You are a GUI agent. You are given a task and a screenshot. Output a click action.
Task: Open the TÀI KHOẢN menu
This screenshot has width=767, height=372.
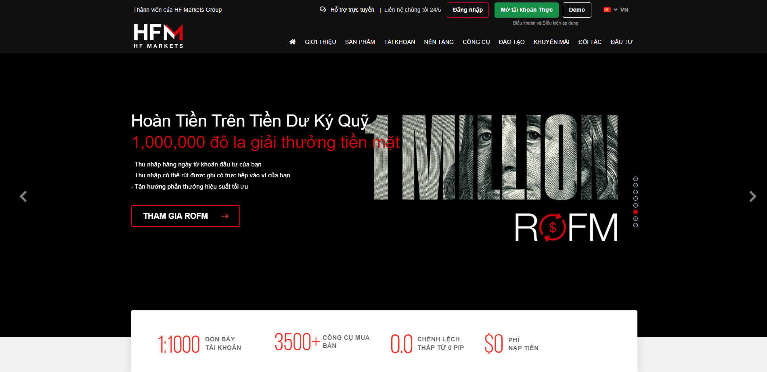coord(399,42)
